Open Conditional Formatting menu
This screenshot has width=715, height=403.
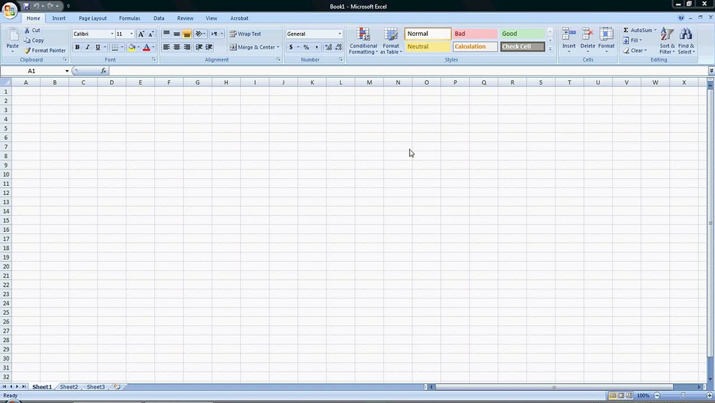coord(363,41)
